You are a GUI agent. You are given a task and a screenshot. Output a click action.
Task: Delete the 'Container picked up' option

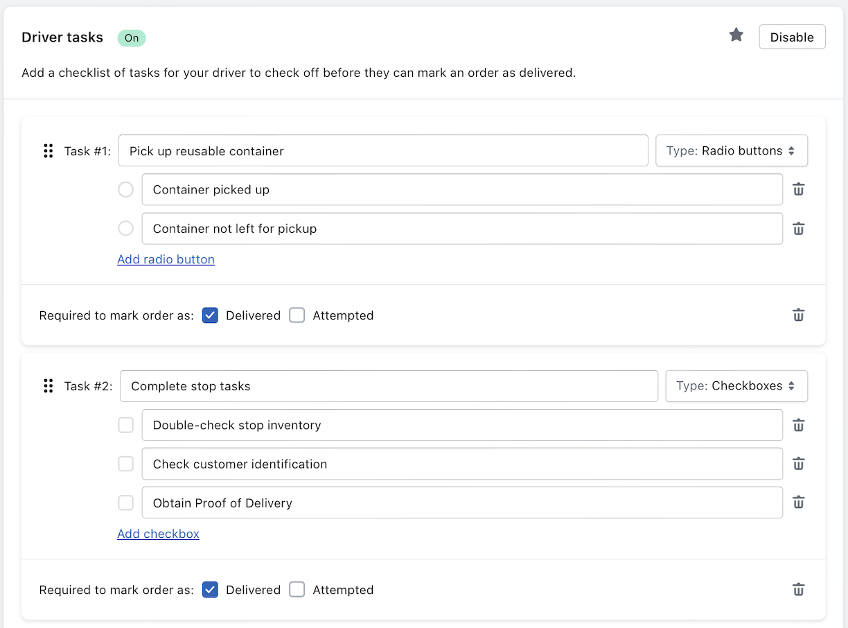tap(798, 189)
